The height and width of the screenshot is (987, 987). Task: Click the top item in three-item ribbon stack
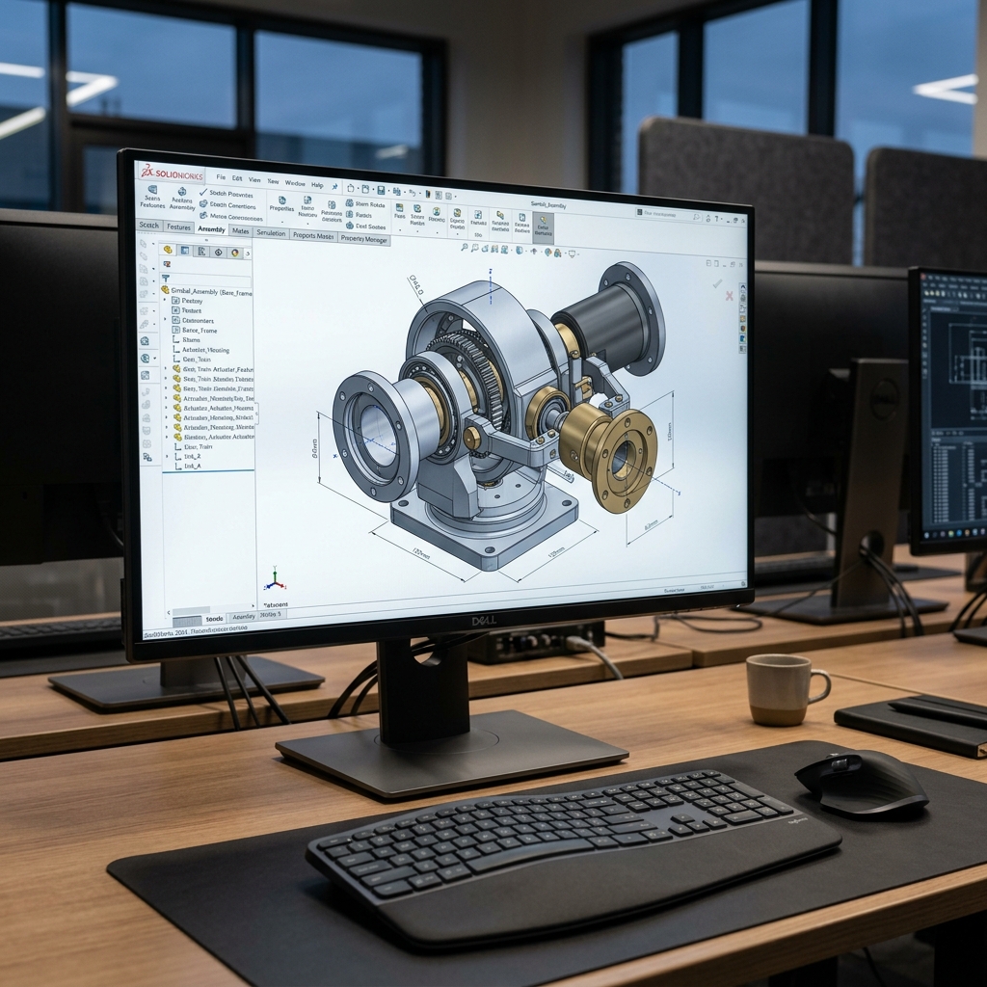click(365, 204)
